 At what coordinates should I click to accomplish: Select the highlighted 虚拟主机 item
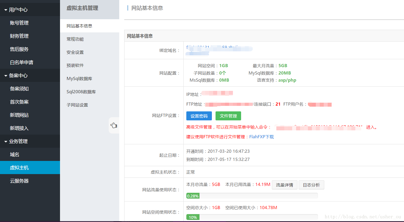pyautogui.click(x=30, y=167)
